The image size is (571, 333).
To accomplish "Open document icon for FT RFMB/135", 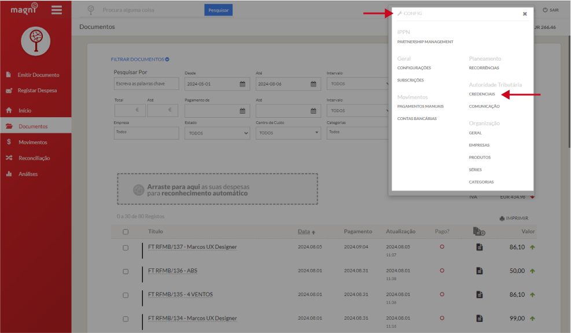I will pos(480,294).
